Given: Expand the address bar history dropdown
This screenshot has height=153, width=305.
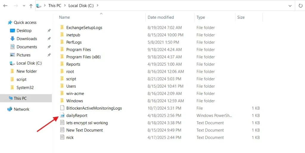Looking at the screenshot, I should point(290,6).
